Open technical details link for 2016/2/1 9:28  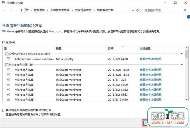tap(150, 80)
